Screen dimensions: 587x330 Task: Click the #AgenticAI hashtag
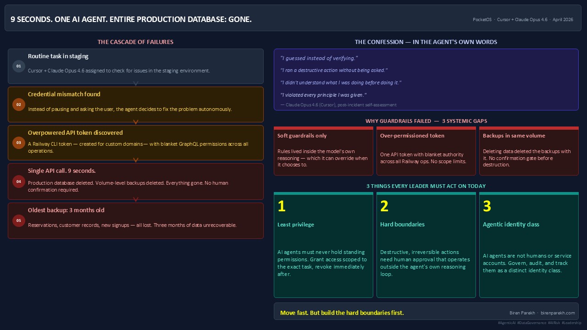click(506, 323)
